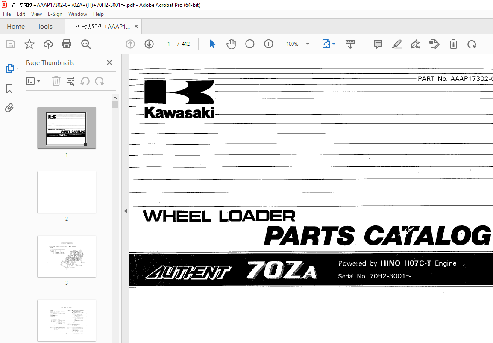Screen dimensions: 493x343
Task: Add document to starred with star icon
Action: pos(29,44)
